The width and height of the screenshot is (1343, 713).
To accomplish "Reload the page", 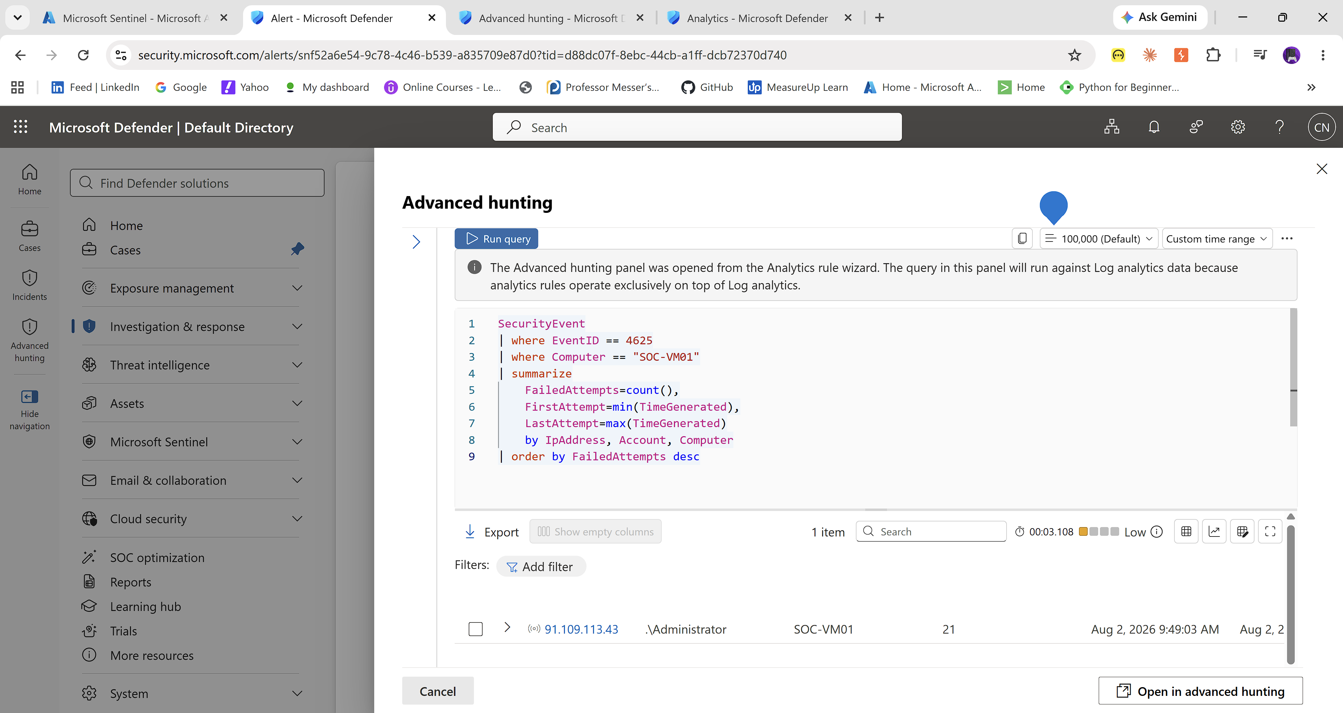I will click(x=84, y=55).
